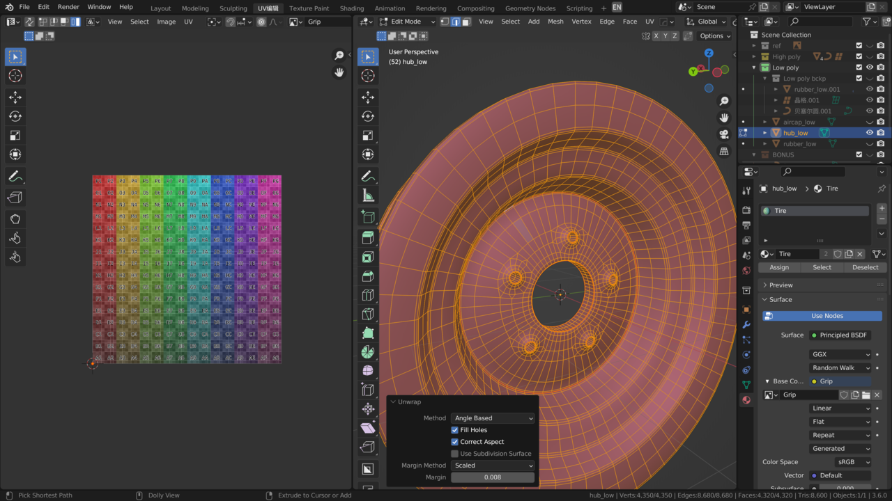
Task: Select the Annotate tool in UV editor
Action: tap(15, 177)
